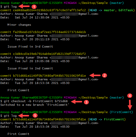Click the downward red arrow above FirstCommit branch
The width and height of the screenshot is (136, 137).
tap(130, 105)
